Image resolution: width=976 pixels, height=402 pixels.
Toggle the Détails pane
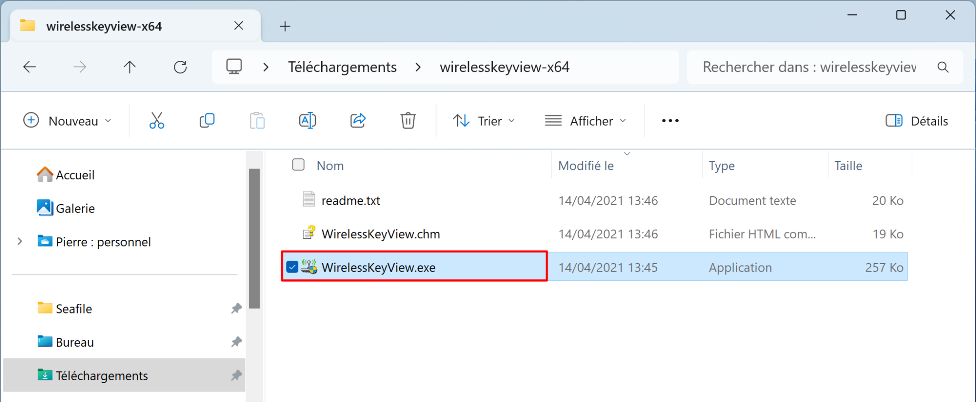coord(917,120)
